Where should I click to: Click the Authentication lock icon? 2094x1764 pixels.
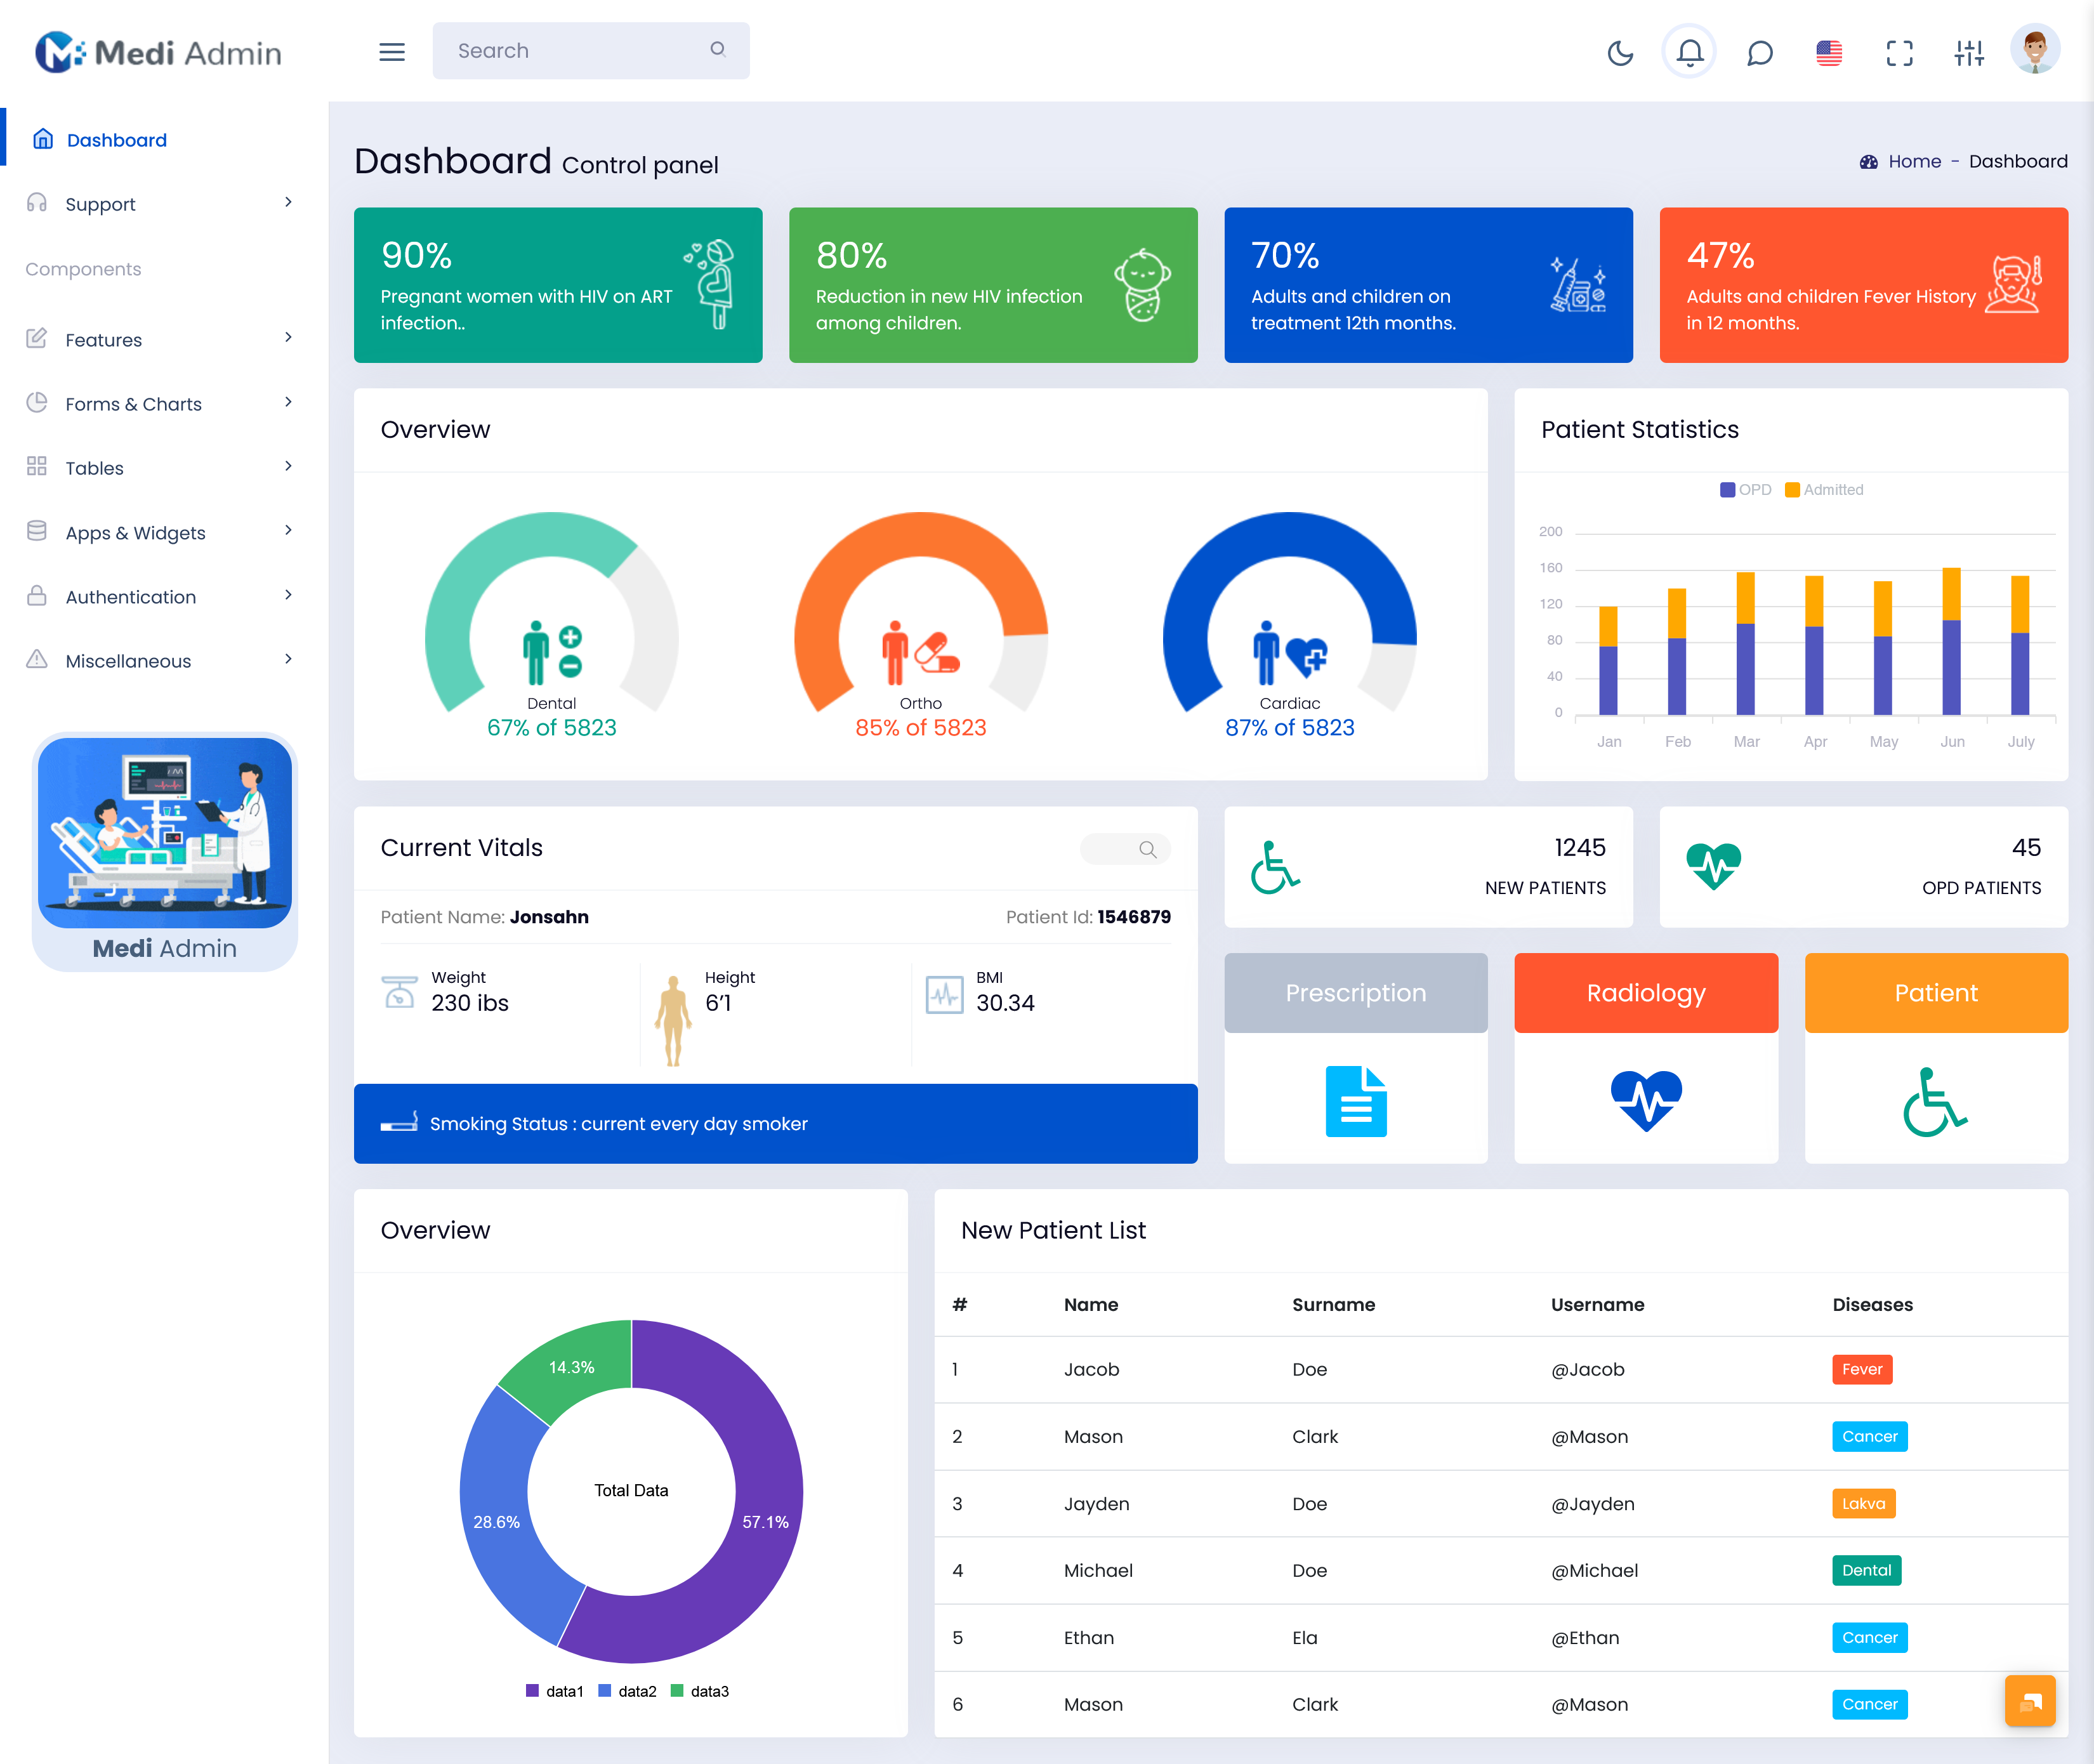click(x=37, y=596)
